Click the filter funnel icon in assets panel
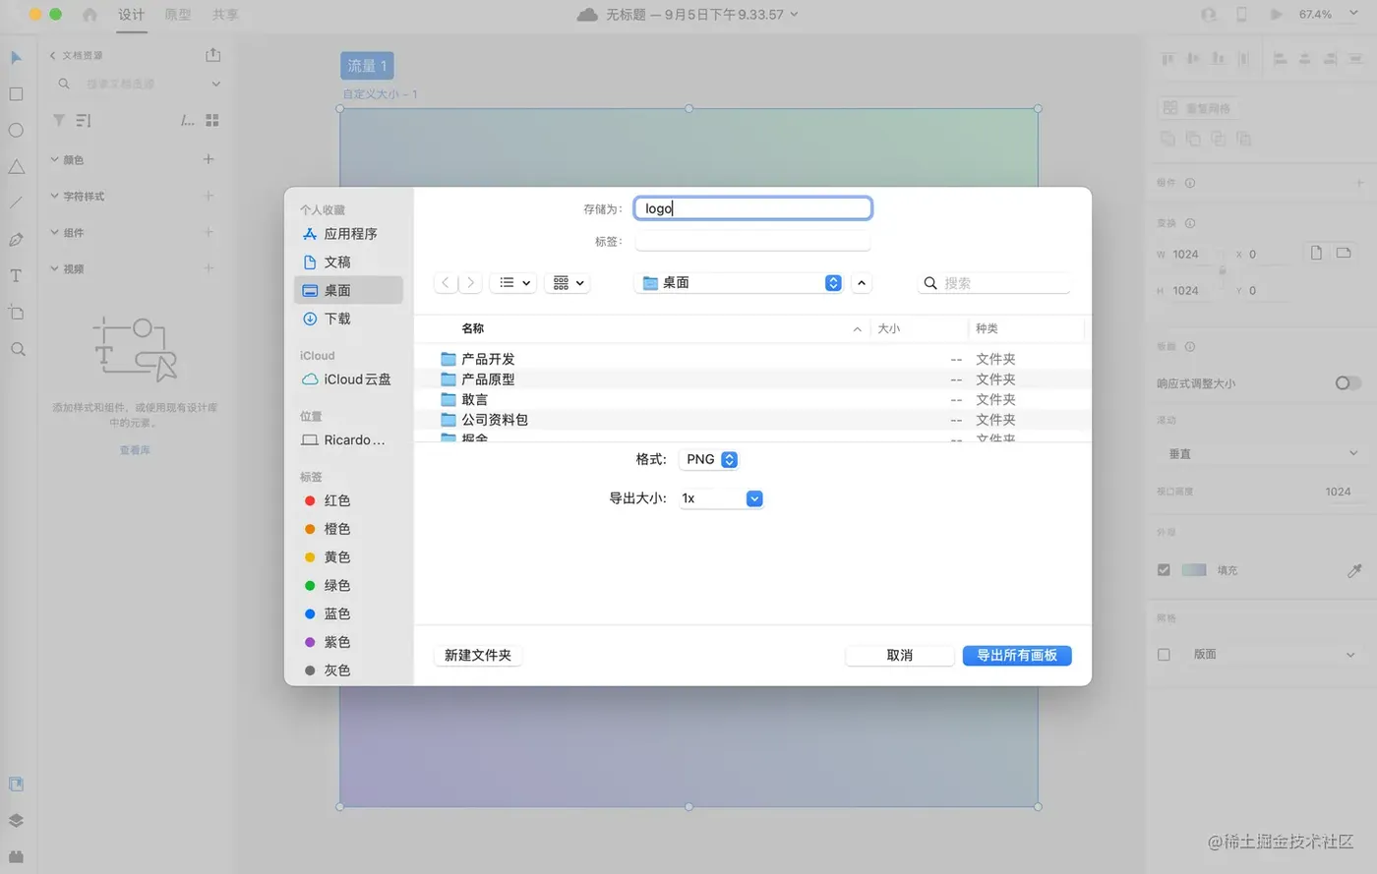Screen dimensions: 1377x874 click(59, 120)
